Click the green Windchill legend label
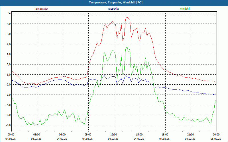228x142 pixels. [185, 9]
